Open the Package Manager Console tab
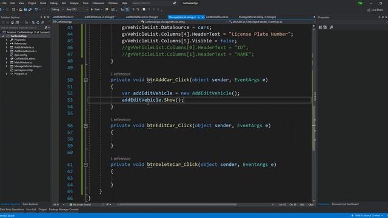Image resolution: width=388 pixels, height=218 pixels. 64,210
